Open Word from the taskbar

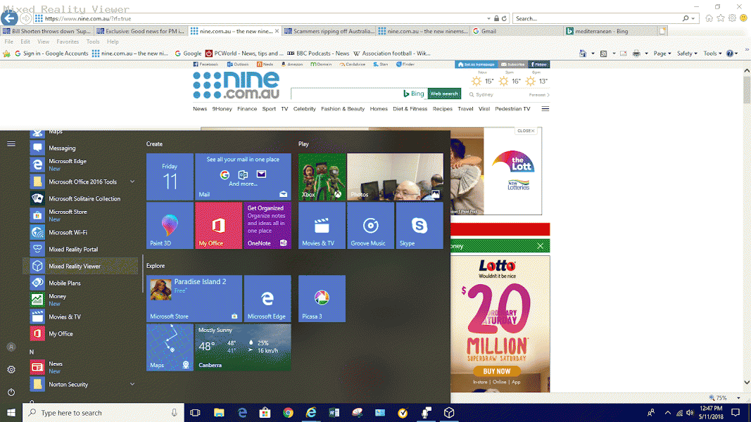click(334, 412)
